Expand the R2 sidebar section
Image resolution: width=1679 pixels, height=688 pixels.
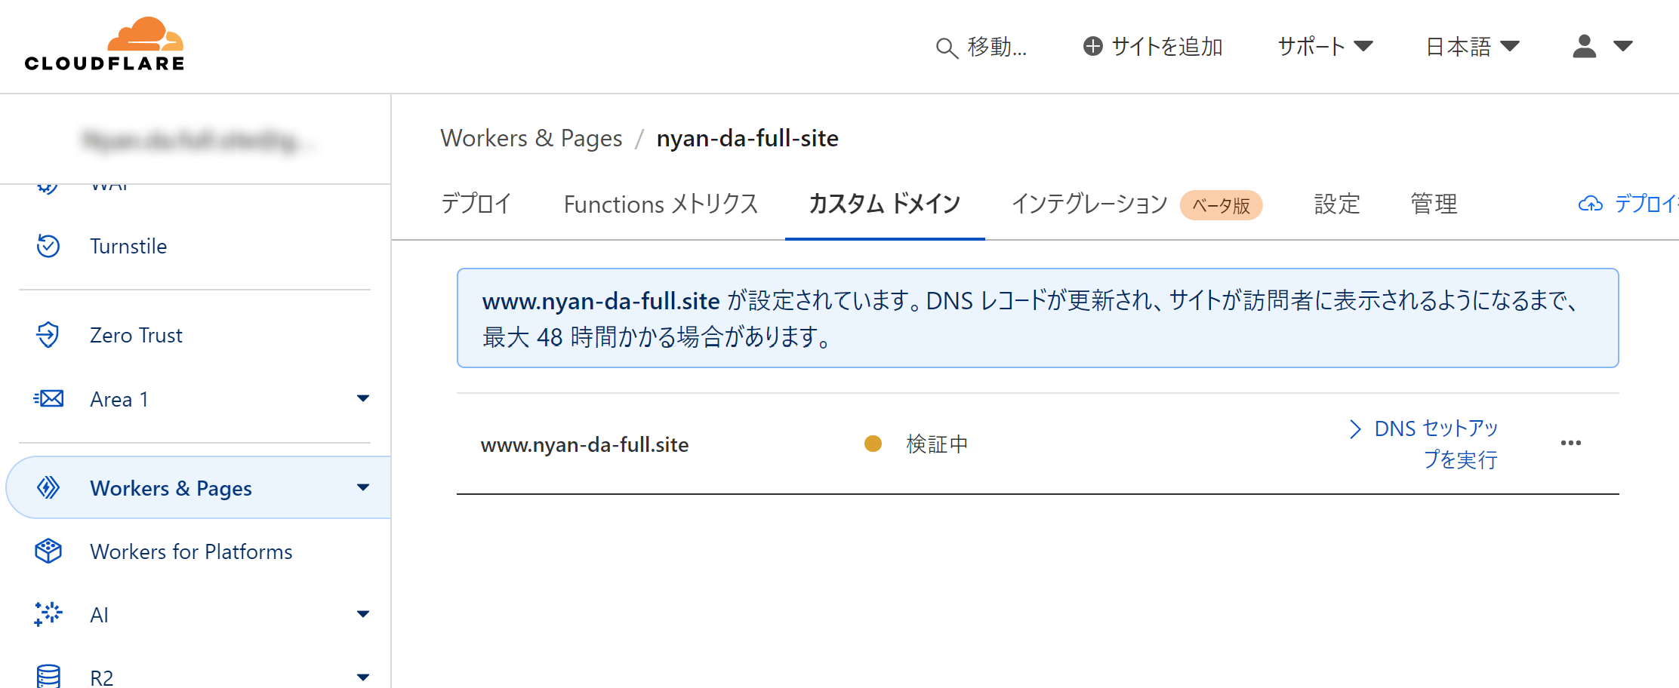(363, 677)
